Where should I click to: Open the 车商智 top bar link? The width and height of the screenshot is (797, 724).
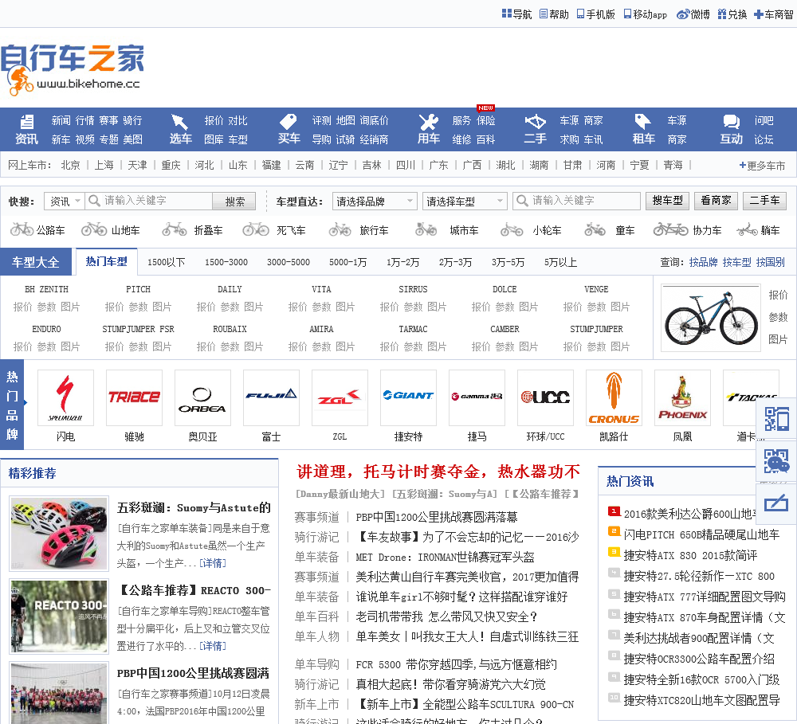[x=773, y=14]
